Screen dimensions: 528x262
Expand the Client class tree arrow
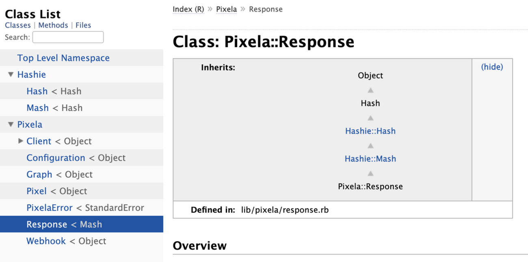[x=21, y=141]
